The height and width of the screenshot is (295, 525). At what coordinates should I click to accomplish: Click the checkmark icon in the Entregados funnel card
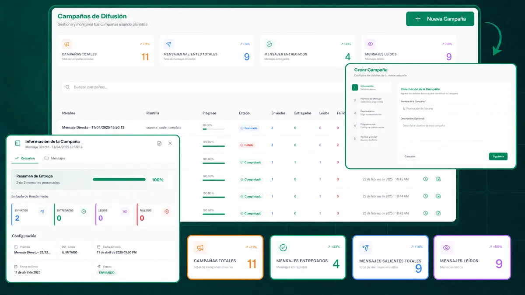[84, 212]
